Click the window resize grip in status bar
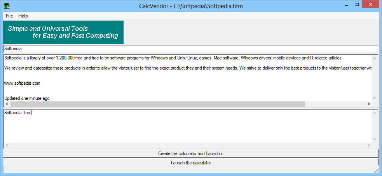The width and height of the screenshot is (382, 176). click(377, 170)
